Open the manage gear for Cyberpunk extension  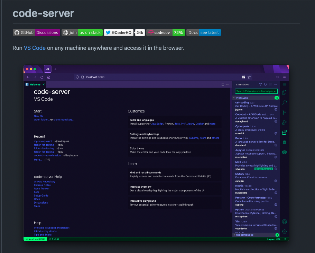[276, 133]
